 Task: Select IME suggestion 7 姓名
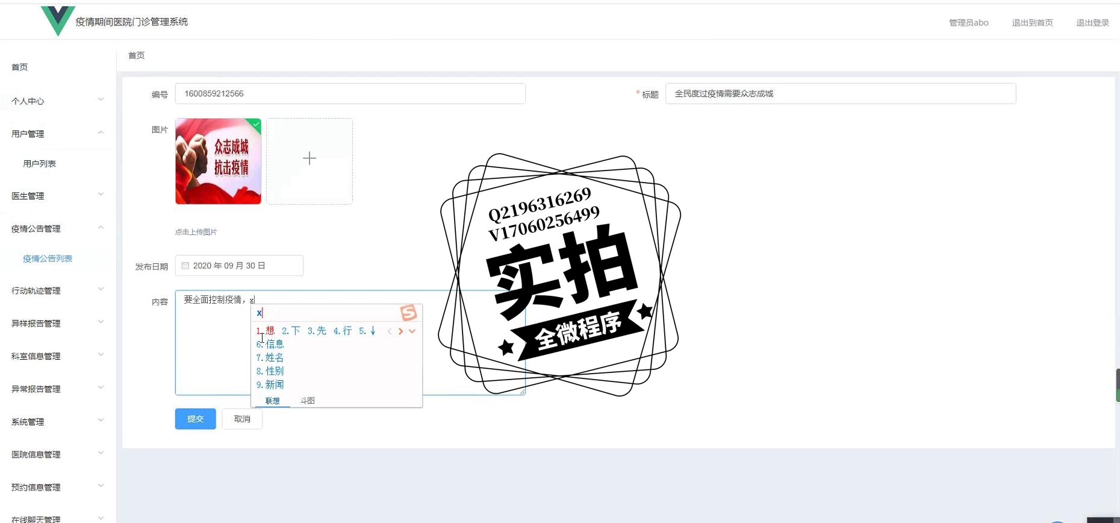pos(270,357)
